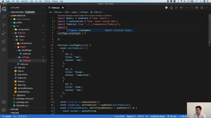Open index.css file

[22, 78]
